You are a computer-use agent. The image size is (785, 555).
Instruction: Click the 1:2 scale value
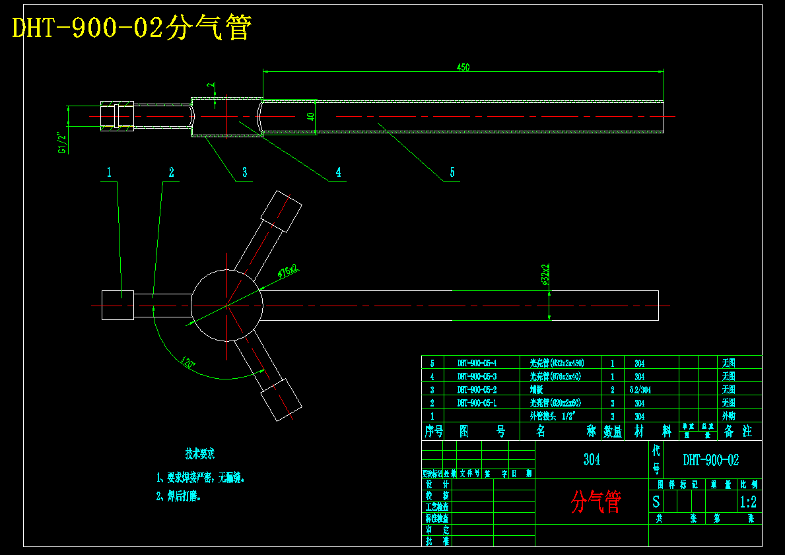(749, 502)
